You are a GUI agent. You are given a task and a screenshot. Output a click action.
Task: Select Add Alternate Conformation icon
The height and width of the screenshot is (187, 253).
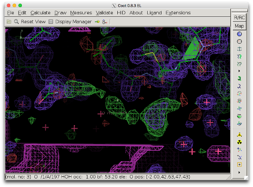point(239,157)
